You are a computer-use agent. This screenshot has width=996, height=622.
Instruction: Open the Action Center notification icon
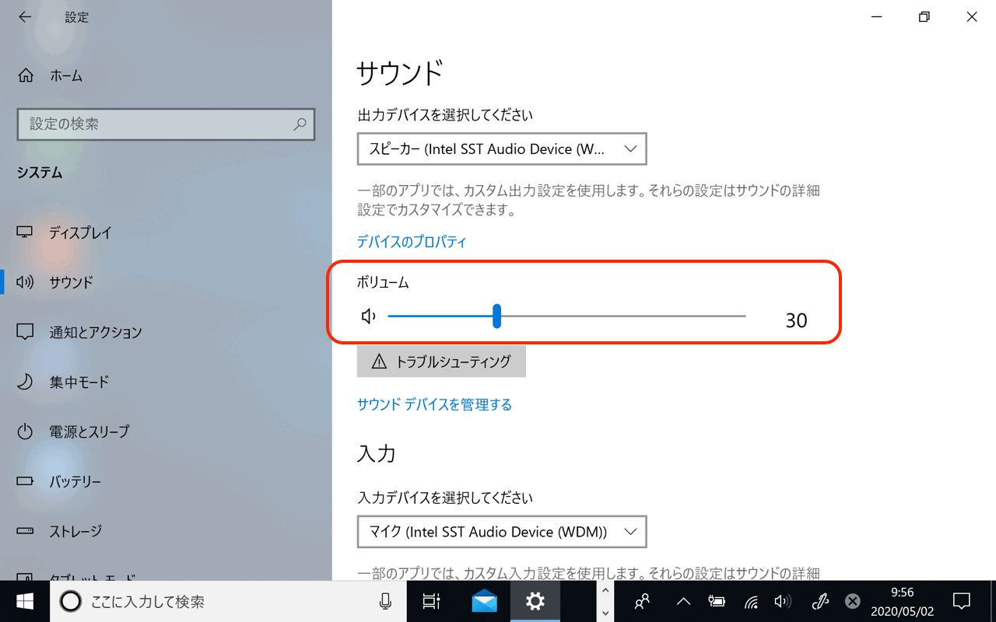[x=962, y=601]
